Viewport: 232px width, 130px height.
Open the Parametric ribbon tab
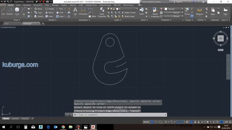[38, 5]
